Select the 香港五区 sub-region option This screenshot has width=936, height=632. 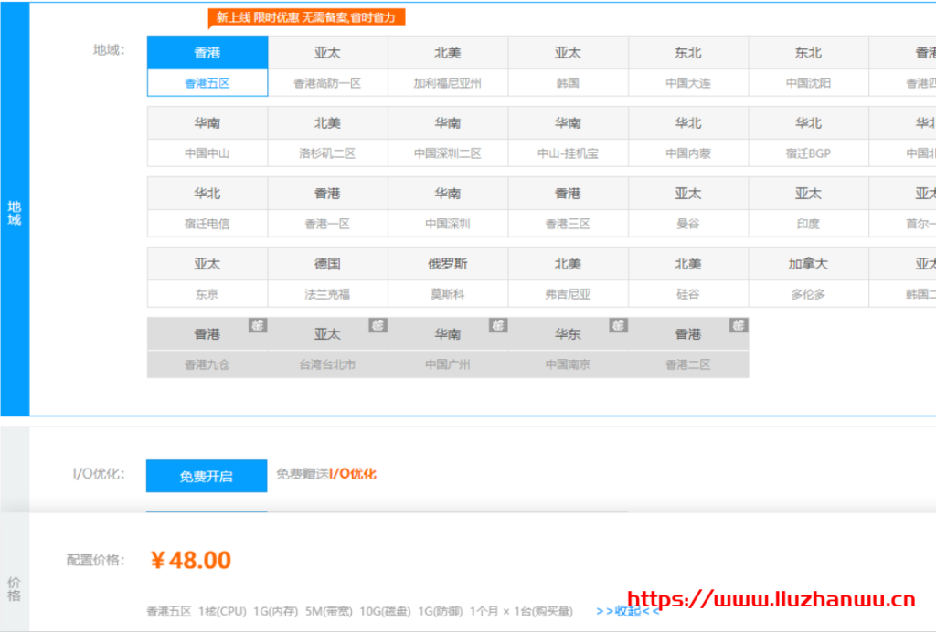(206, 82)
